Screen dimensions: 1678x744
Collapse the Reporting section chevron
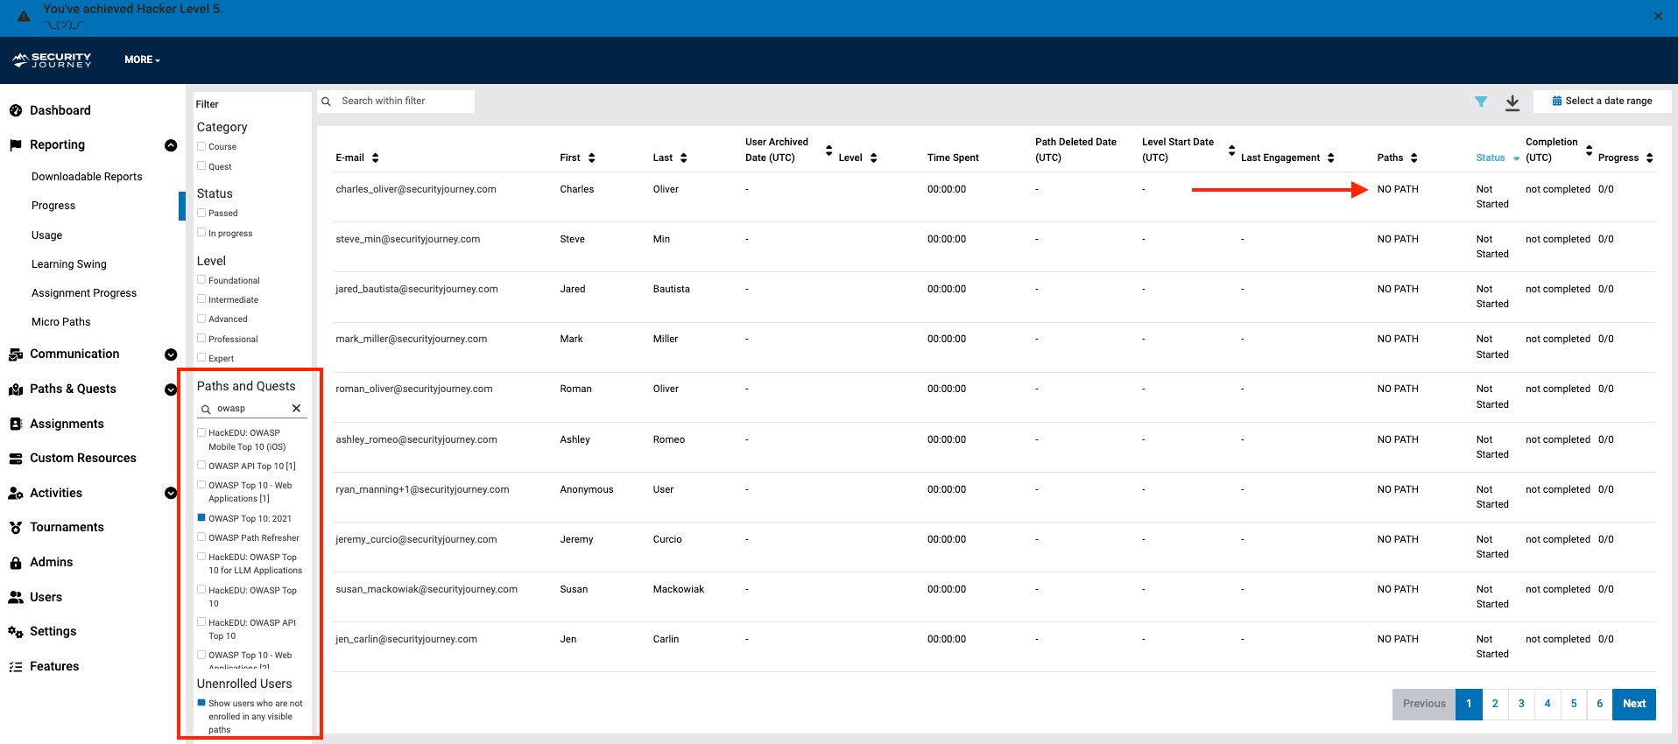[171, 145]
